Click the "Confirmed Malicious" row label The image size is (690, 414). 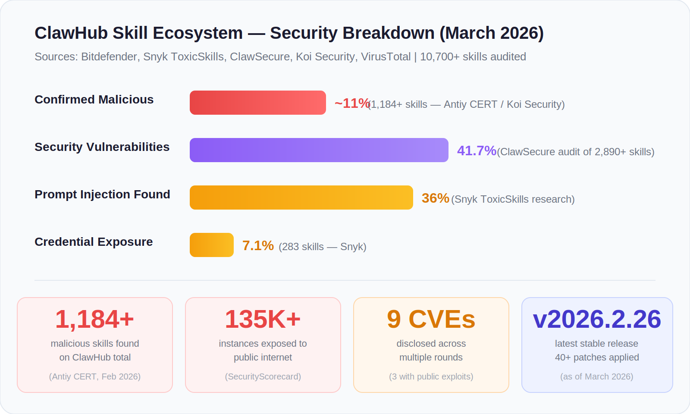click(94, 100)
